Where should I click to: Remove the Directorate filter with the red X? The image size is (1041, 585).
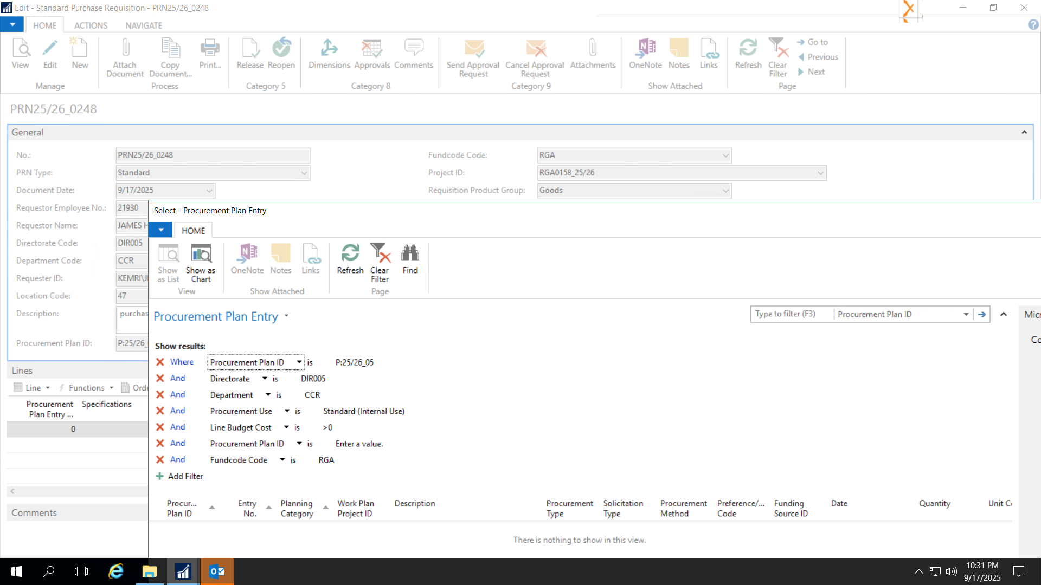(160, 379)
